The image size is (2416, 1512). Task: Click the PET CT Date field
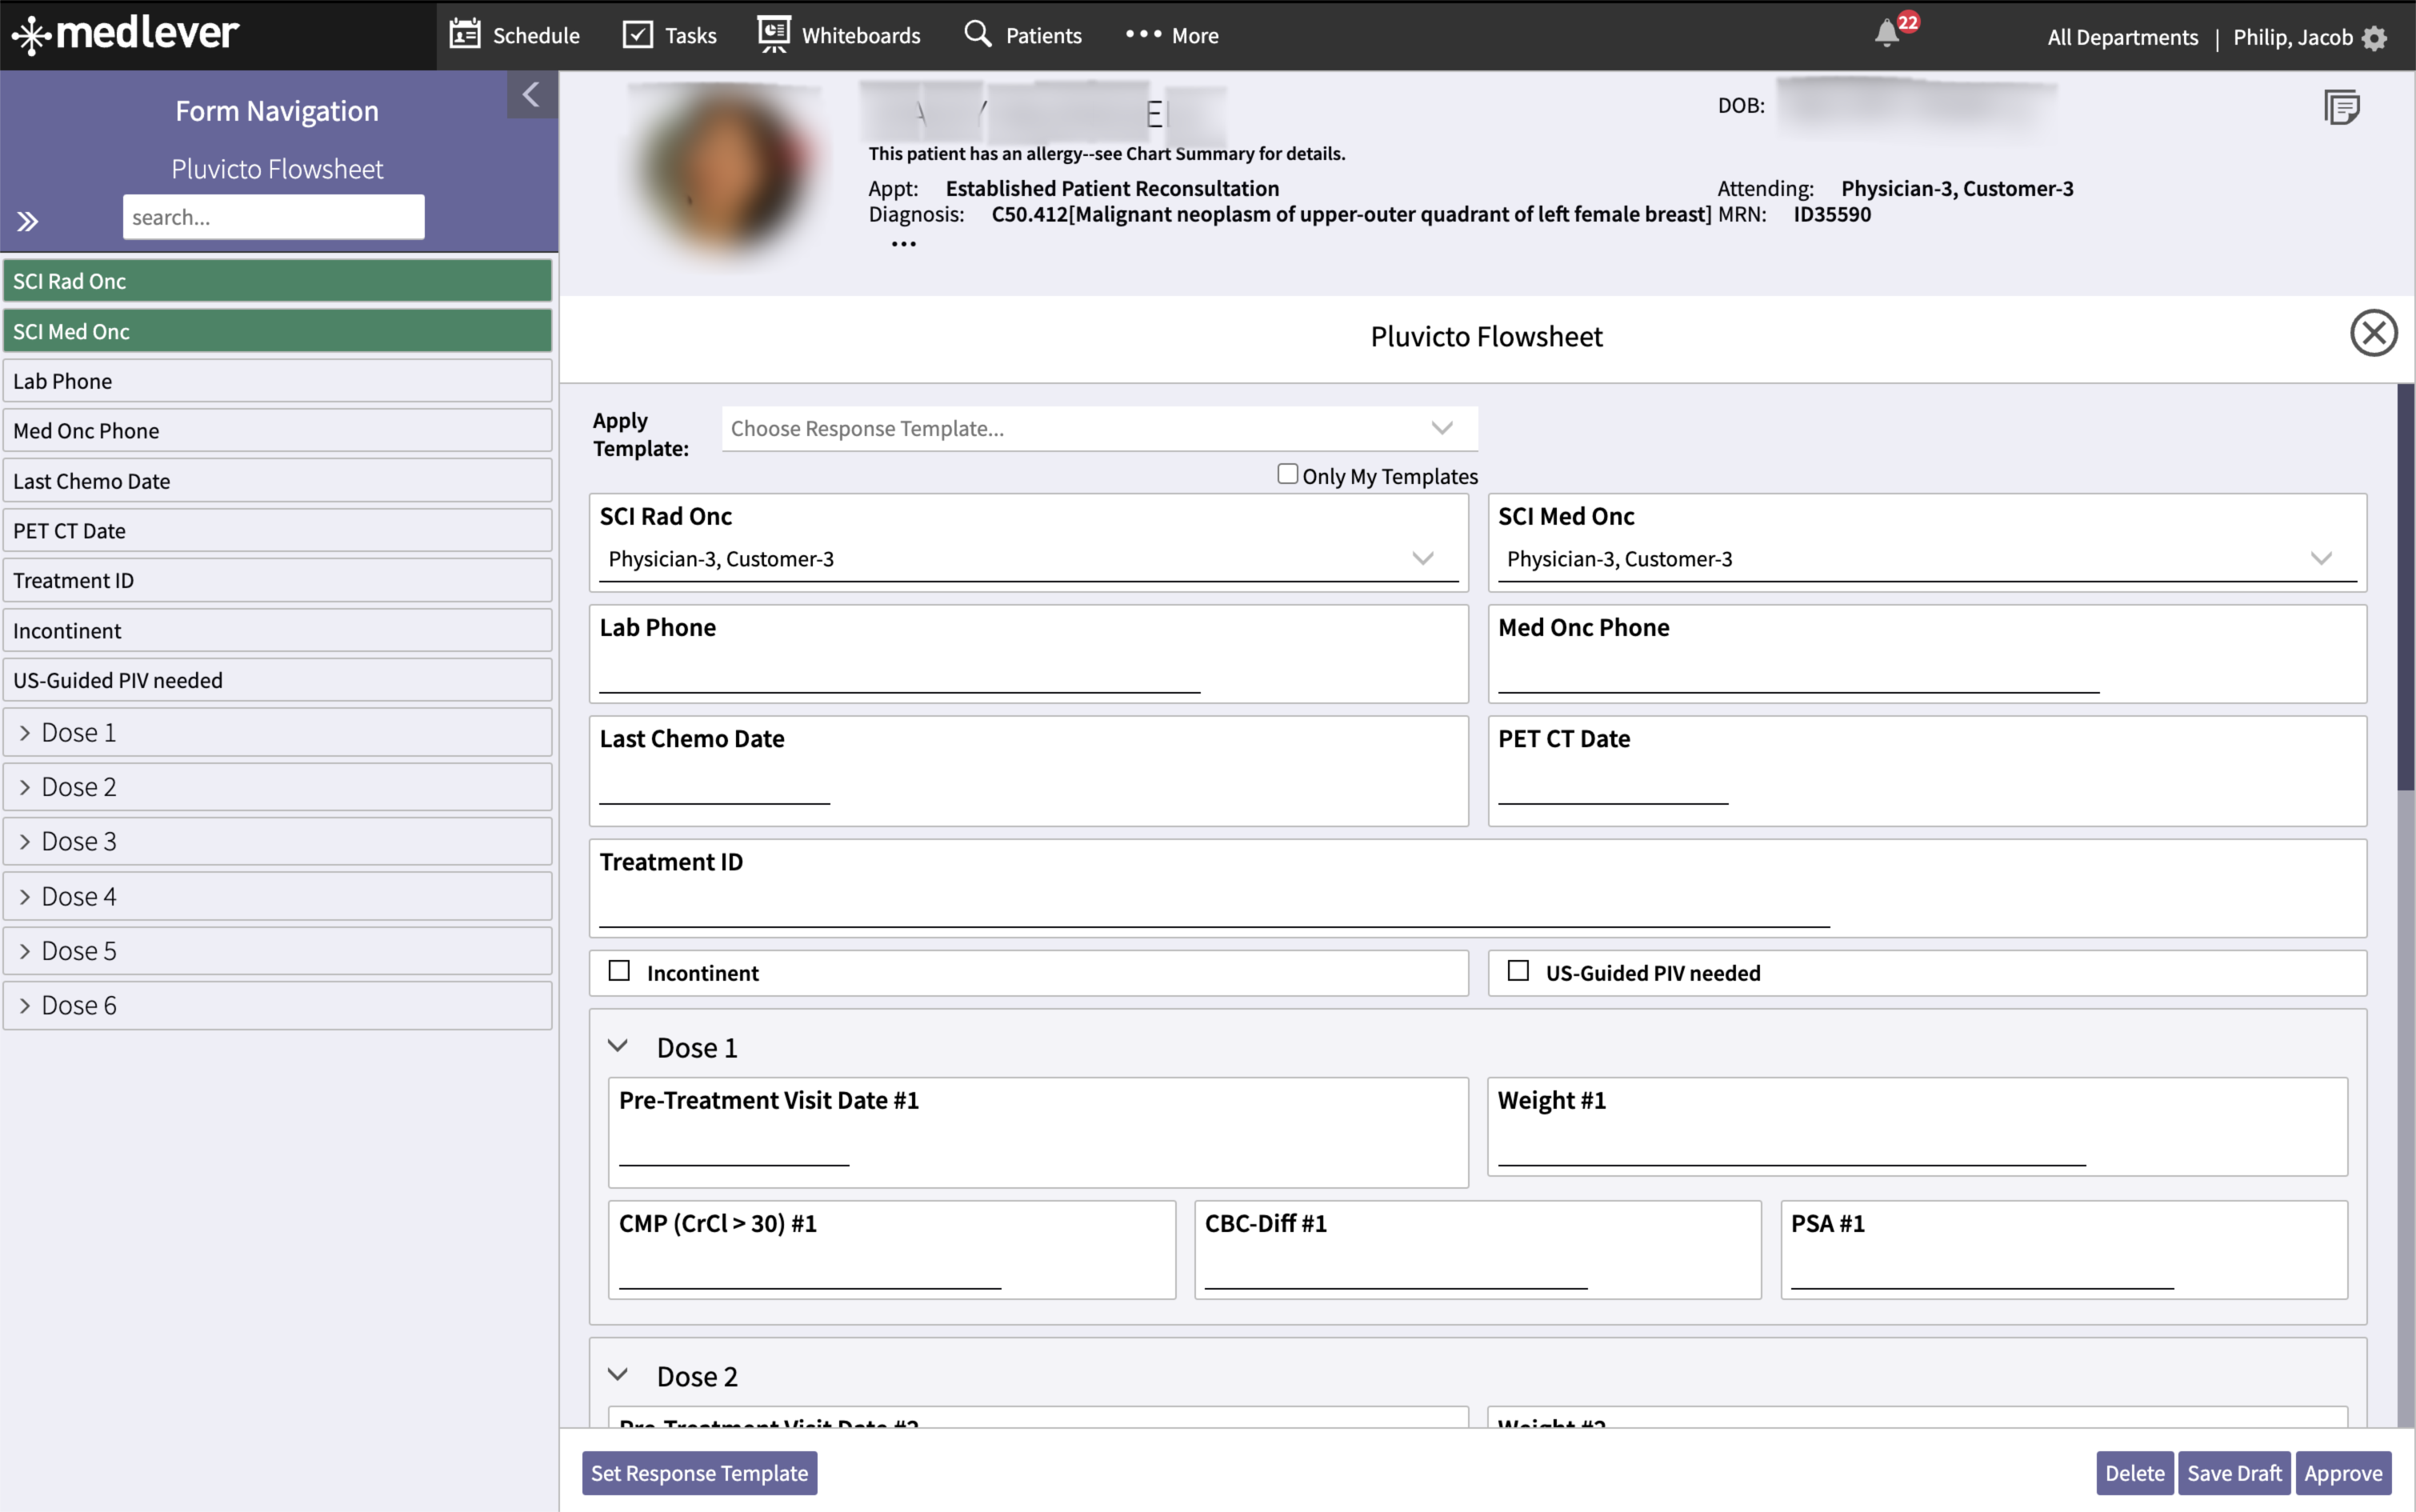click(x=1613, y=784)
